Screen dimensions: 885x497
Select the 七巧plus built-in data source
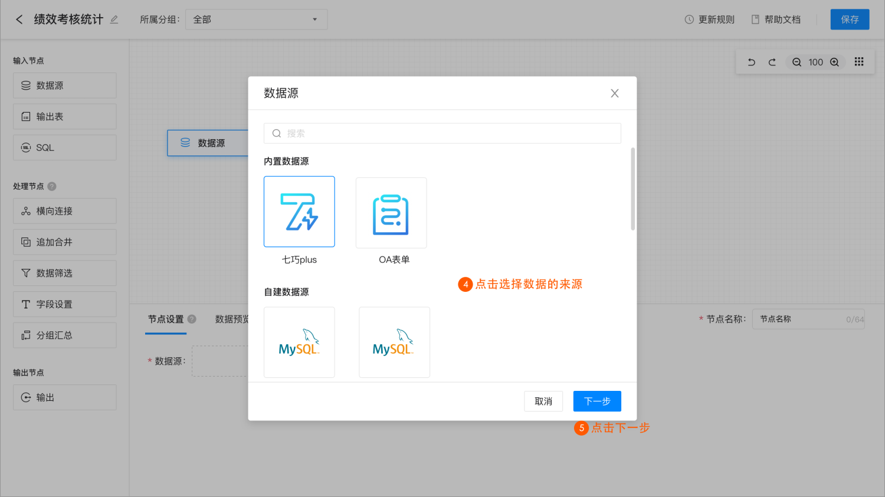(x=299, y=212)
